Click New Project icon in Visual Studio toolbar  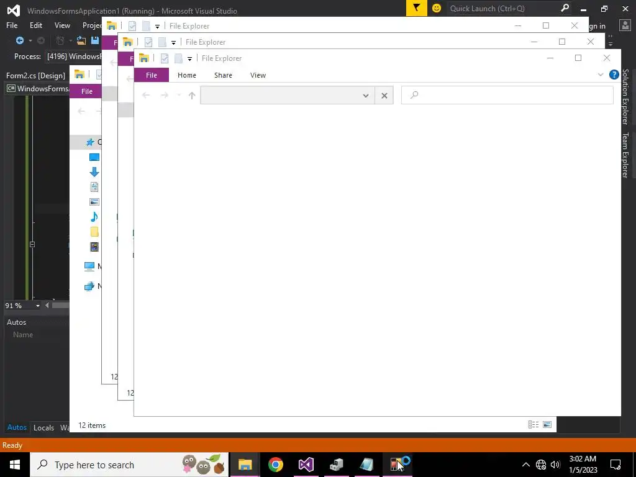pyautogui.click(x=60, y=40)
